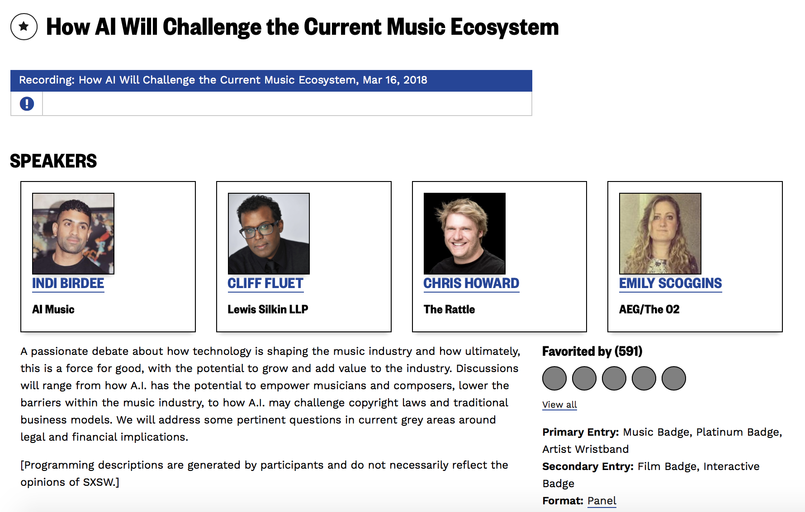The width and height of the screenshot is (805, 512).
Task: Follow the Panel format link
Action: click(601, 501)
